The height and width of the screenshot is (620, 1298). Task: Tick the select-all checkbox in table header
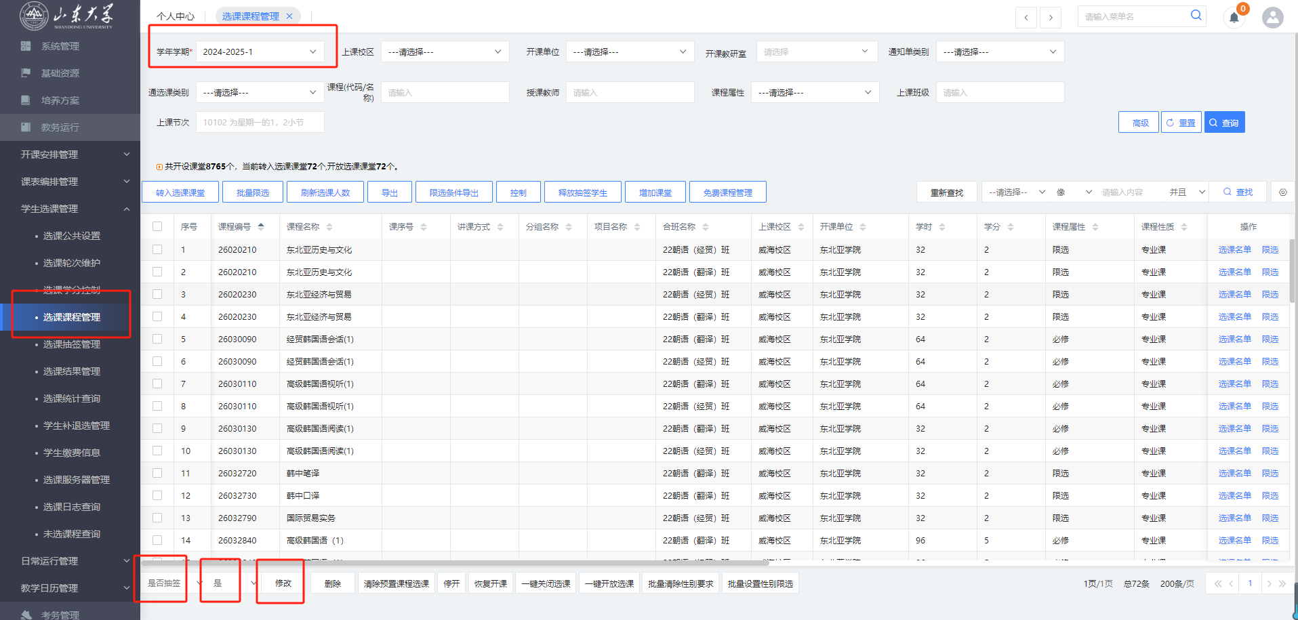coord(157,227)
